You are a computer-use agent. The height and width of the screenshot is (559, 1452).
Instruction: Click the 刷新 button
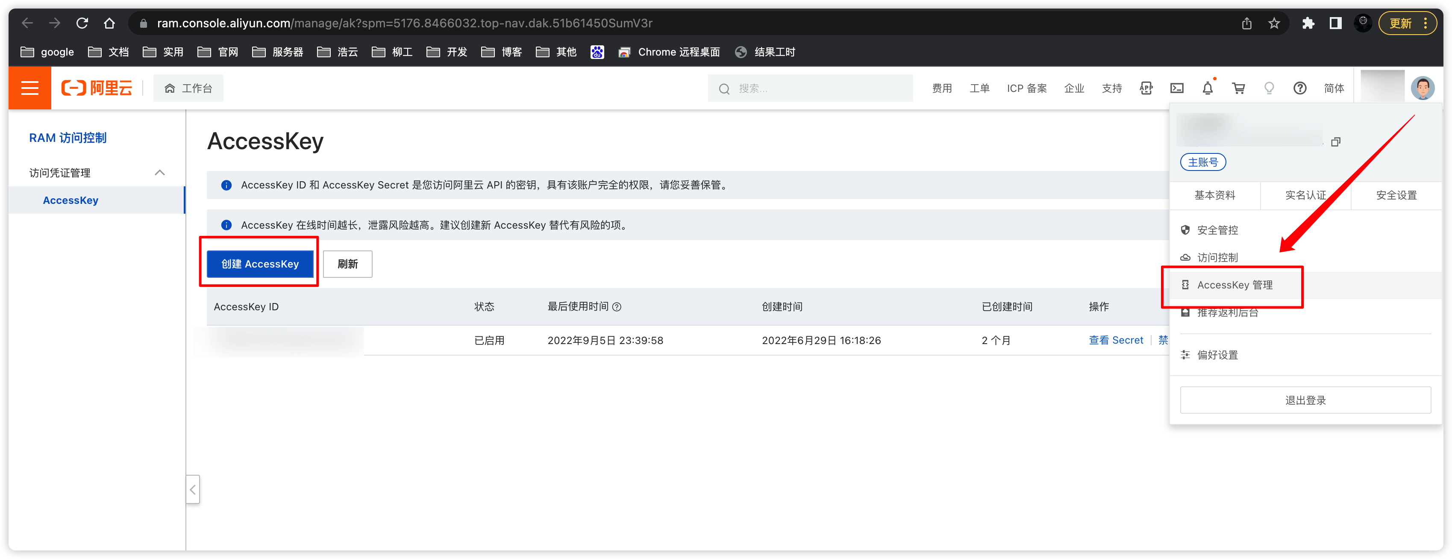(x=348, y=264)
